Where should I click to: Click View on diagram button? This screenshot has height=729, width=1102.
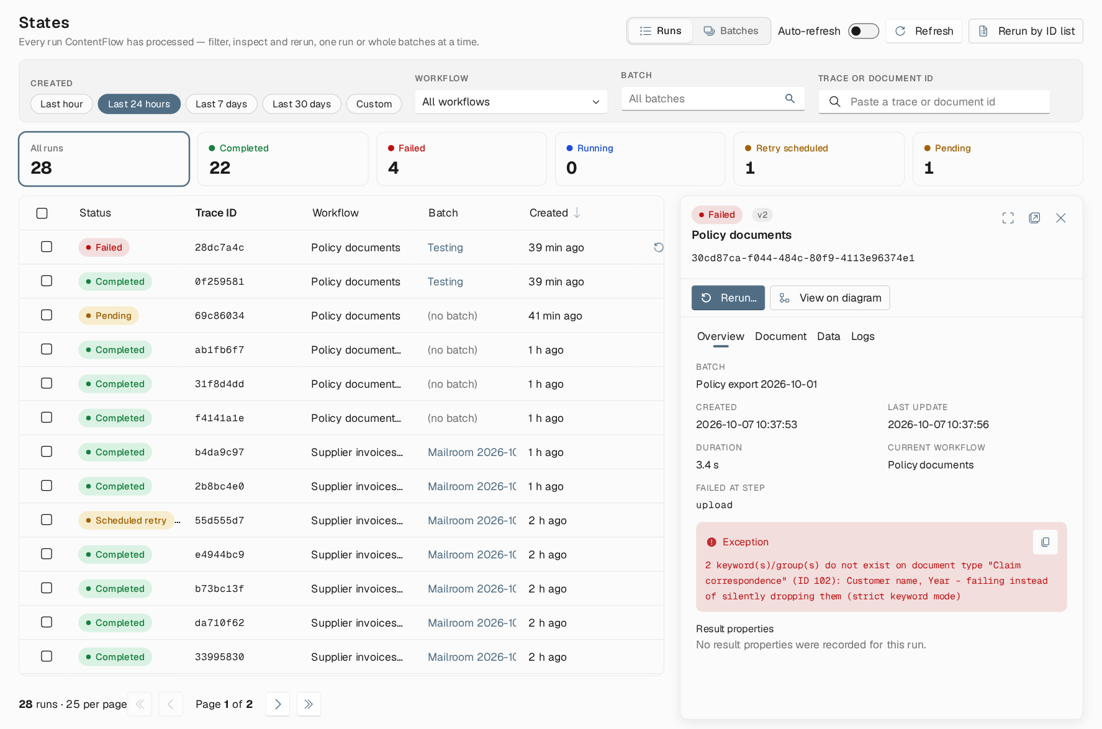(830, 298)
